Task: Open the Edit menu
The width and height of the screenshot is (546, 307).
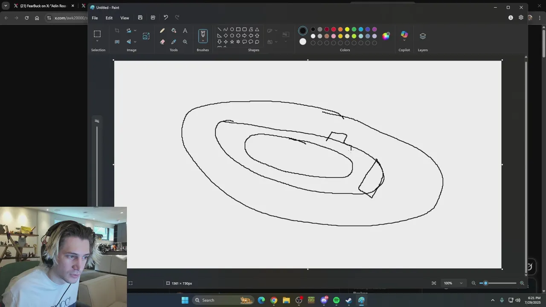Action: (109, 18)
